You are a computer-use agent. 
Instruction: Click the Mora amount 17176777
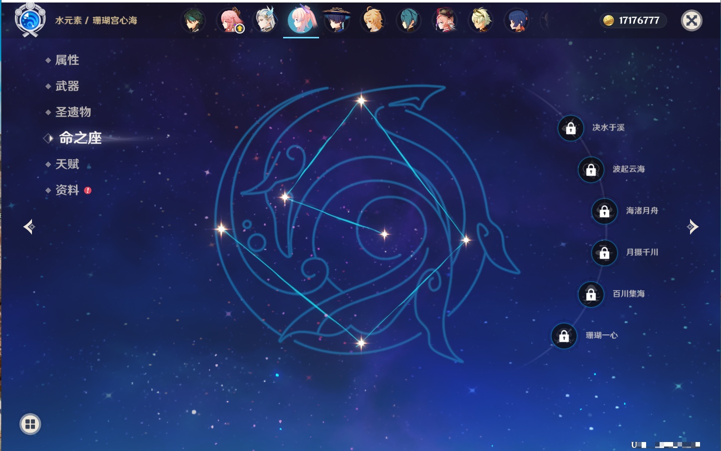coord(639,20)
